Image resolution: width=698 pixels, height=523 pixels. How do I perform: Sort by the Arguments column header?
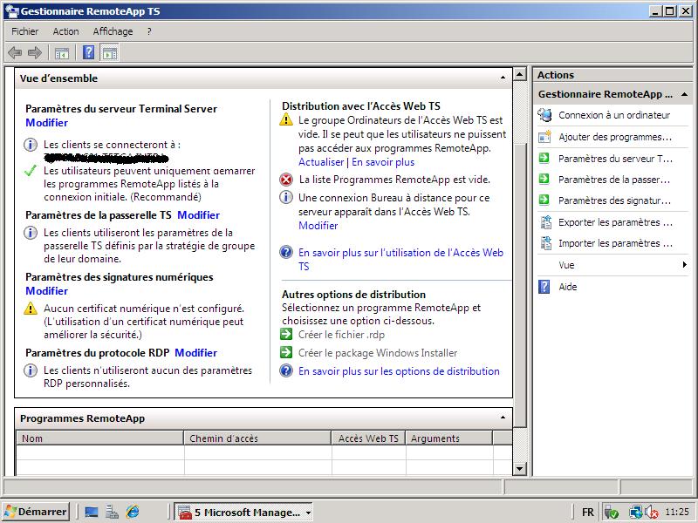click(x=449, y=438)
